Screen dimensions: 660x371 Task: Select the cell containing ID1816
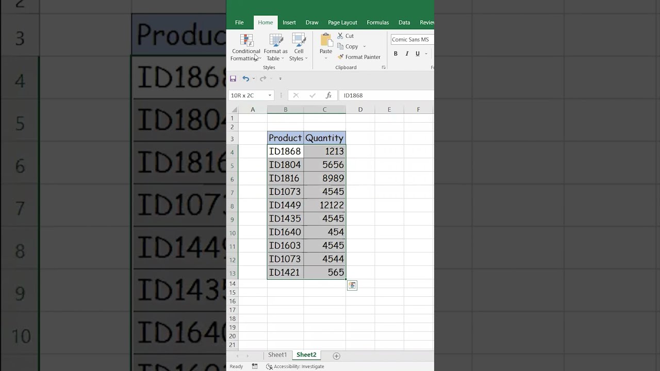pyautogui.click(x=286, y=178)
